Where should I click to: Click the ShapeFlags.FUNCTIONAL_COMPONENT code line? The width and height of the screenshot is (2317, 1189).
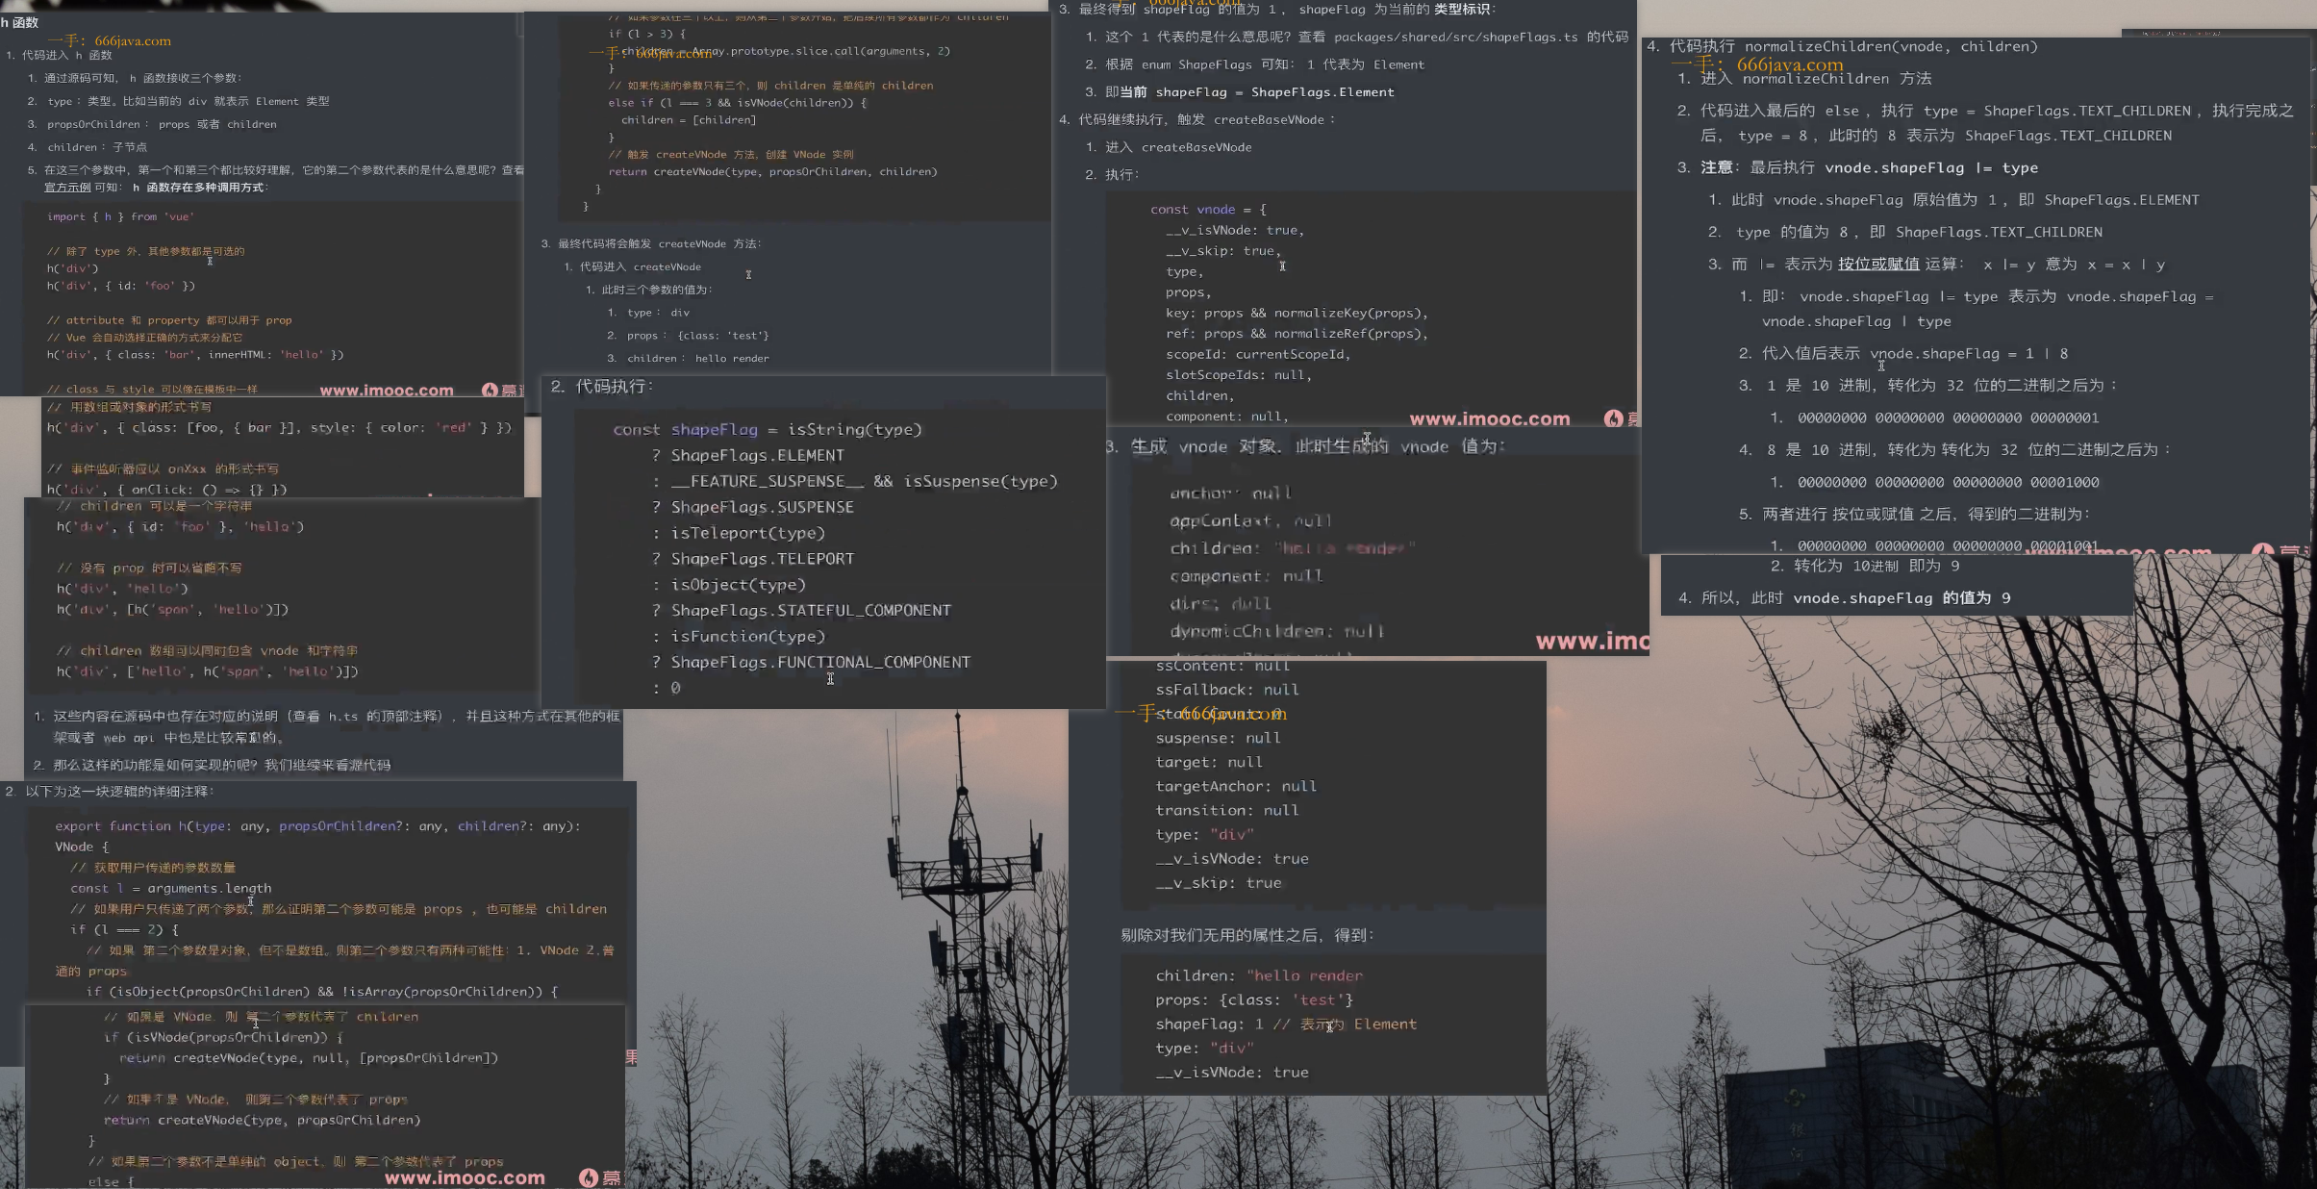point(819,663)
